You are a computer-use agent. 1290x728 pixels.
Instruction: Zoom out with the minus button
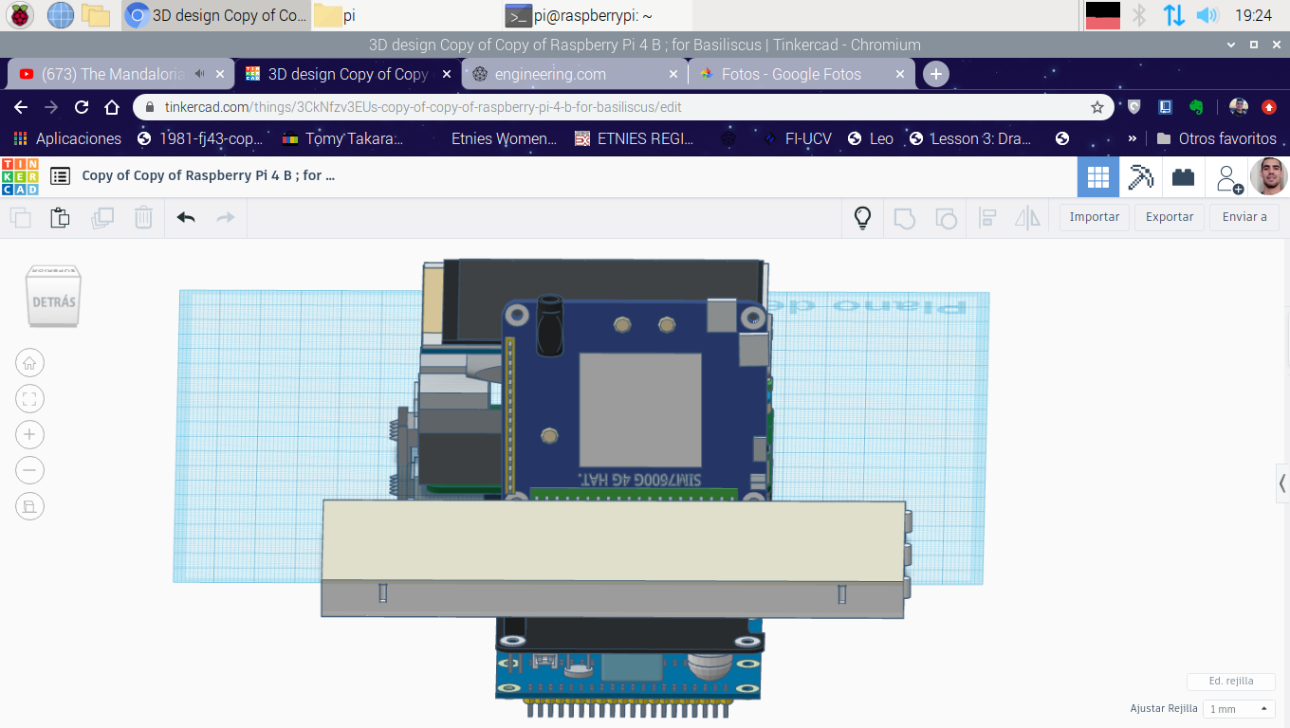[x=29, y=470]
